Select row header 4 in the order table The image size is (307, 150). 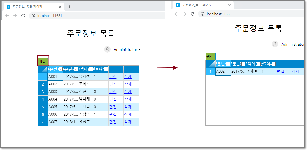tap(43, 99)
